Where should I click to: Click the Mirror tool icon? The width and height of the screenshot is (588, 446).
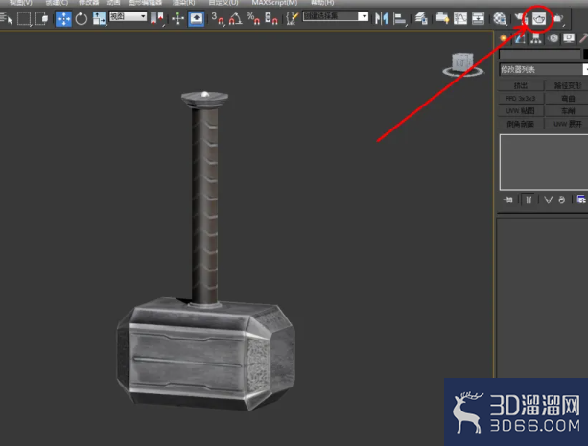[381, 18]
